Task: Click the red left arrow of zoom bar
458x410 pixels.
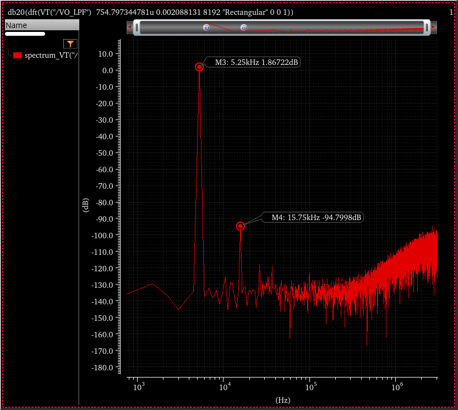Action: [x=130, y=27]
